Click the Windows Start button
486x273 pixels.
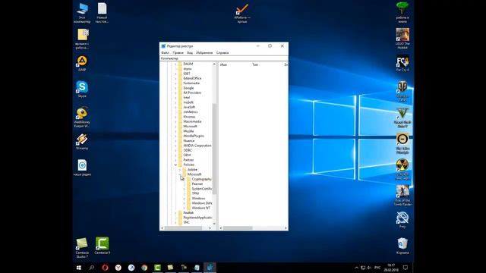point(79,268)
